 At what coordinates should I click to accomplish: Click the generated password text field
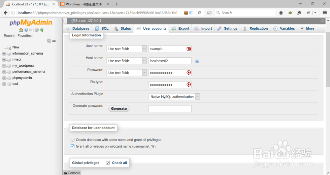pos(170,109)
